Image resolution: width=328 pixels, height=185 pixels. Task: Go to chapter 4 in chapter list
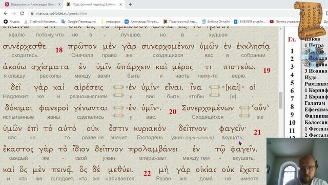(x=292, y=75)
